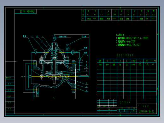164x123 pixels.
Task: Select the 8-18 value in the dimension table
Action: [x=133, y=65]
